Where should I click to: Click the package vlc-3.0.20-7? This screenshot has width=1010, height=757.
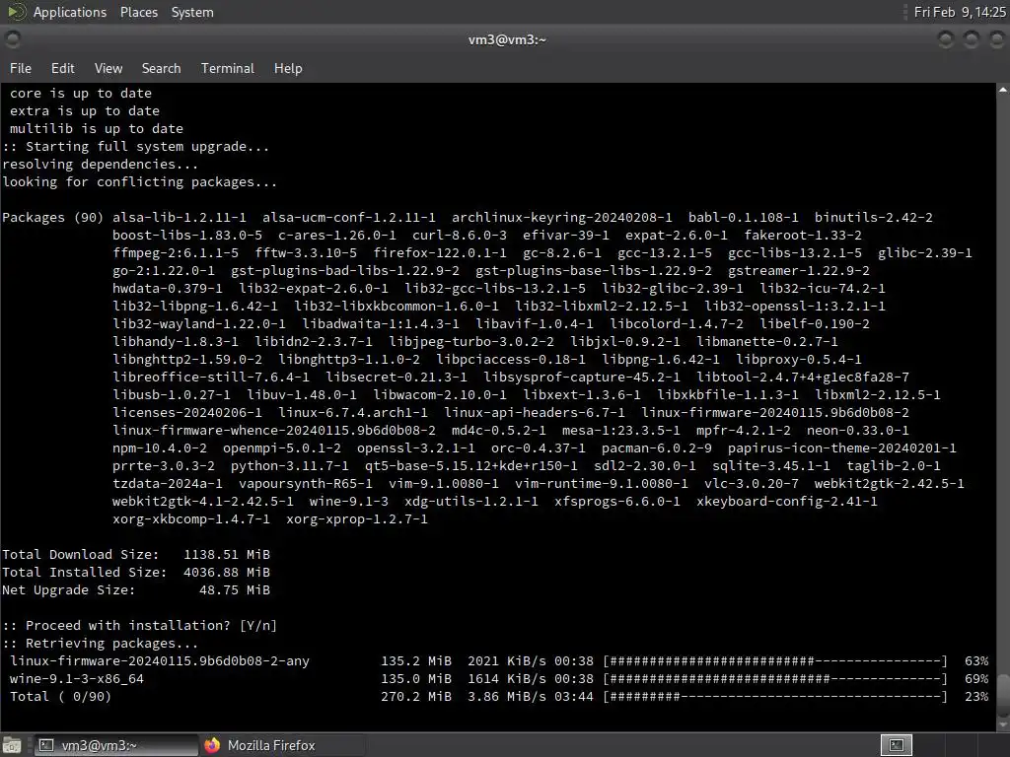point(751,483)
